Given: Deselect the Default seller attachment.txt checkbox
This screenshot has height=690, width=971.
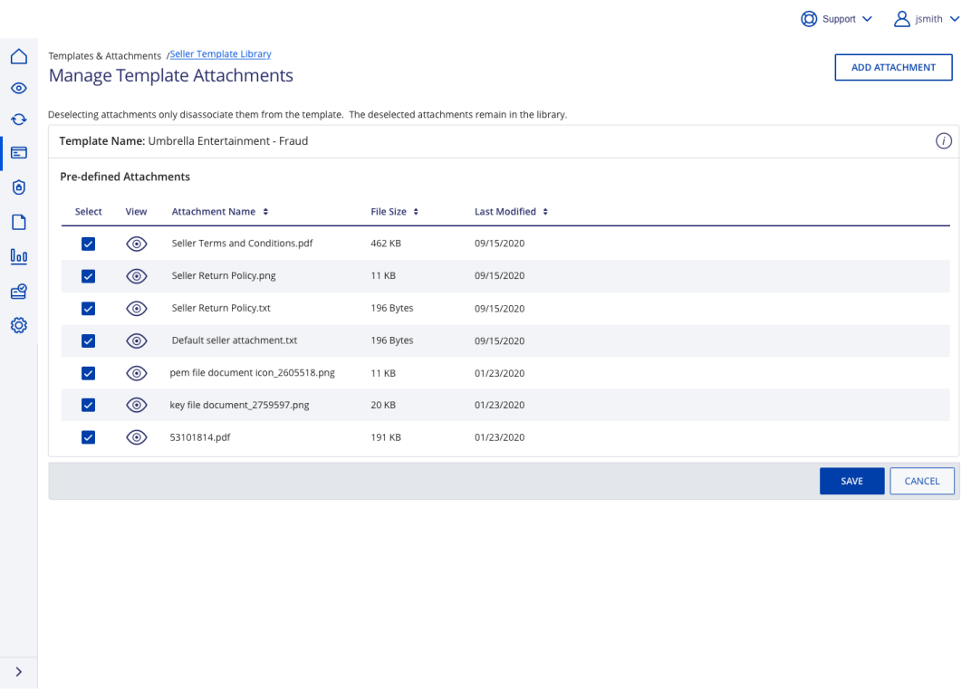Looking at the screenshot, I should (x=88, y=341).
